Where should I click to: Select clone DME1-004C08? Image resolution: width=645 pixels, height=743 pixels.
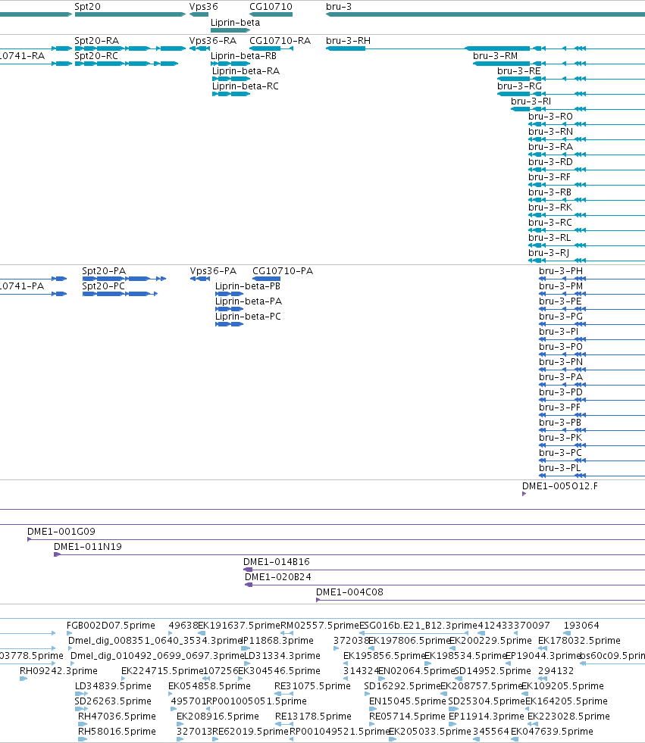click(x=349, y=592)
